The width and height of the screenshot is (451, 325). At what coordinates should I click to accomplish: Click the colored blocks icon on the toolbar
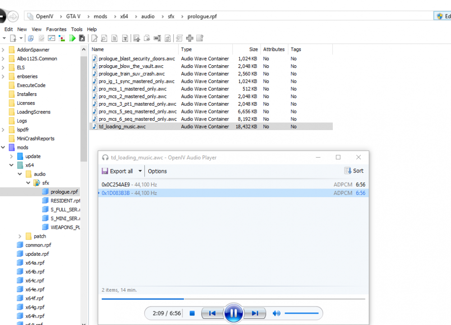point(61,38)
